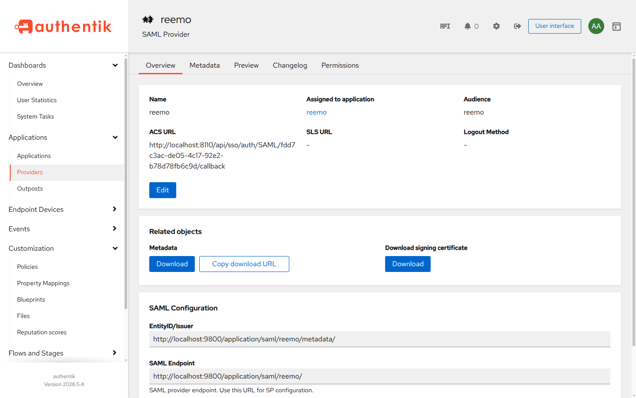Open System Tasks page
Image resolution: width=636 pixels, height=398 pixels.
point(67,116)
